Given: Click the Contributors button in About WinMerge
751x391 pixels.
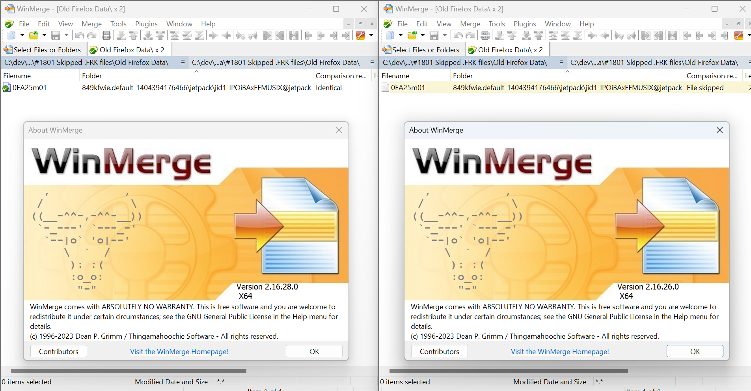Looking at the screenshot, I should pyautogui.click(x=58, y=351).
